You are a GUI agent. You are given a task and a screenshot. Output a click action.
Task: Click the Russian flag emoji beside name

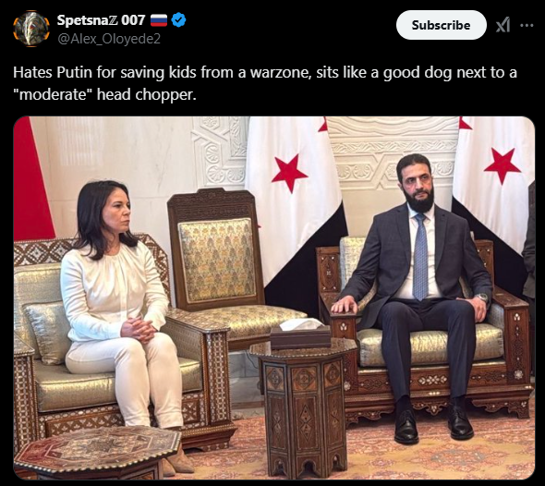(159, 20)
